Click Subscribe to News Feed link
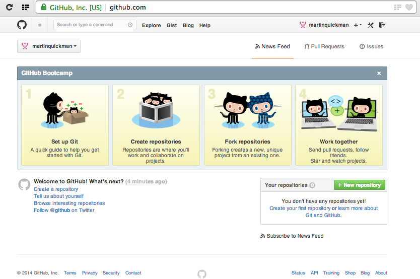 coord(295,236)
